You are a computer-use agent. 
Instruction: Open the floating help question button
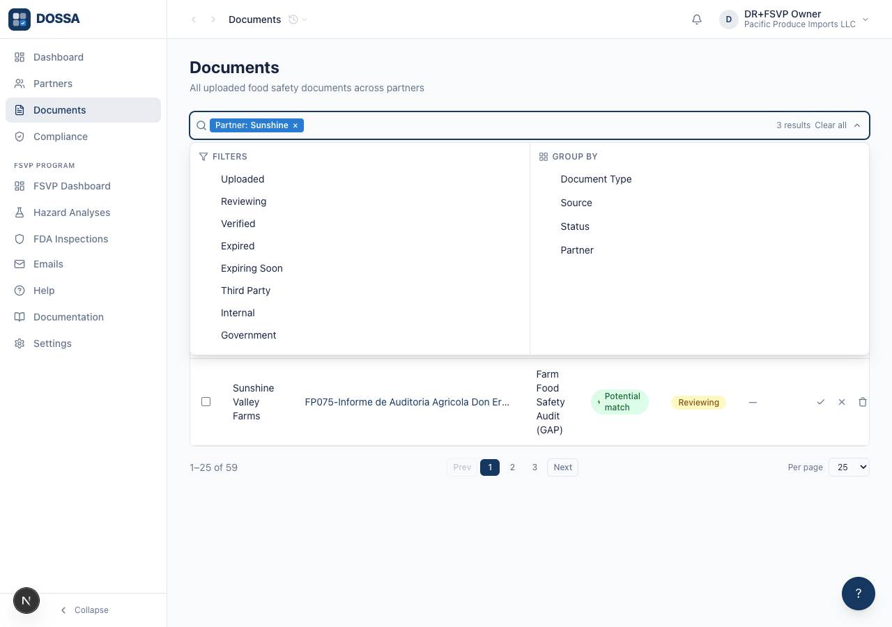click(x=859, y=594)
